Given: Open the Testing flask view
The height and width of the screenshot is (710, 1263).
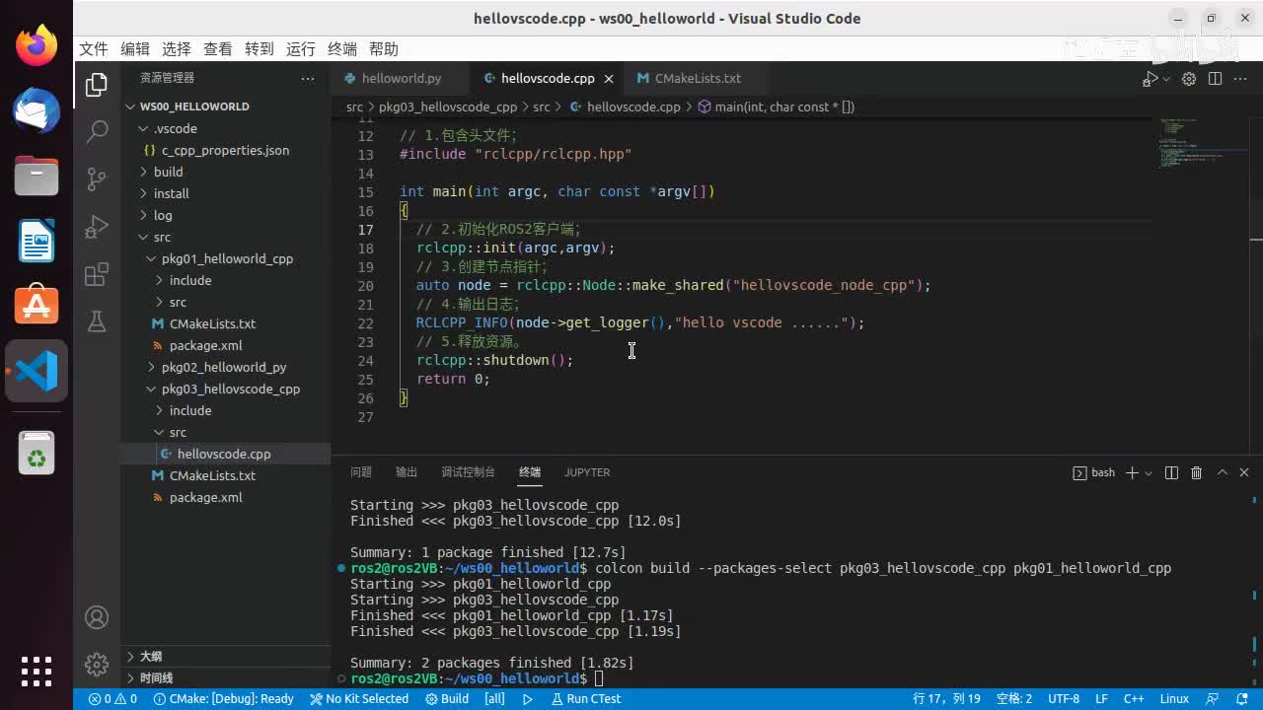Looking at the screenshot, I should 97,321.
